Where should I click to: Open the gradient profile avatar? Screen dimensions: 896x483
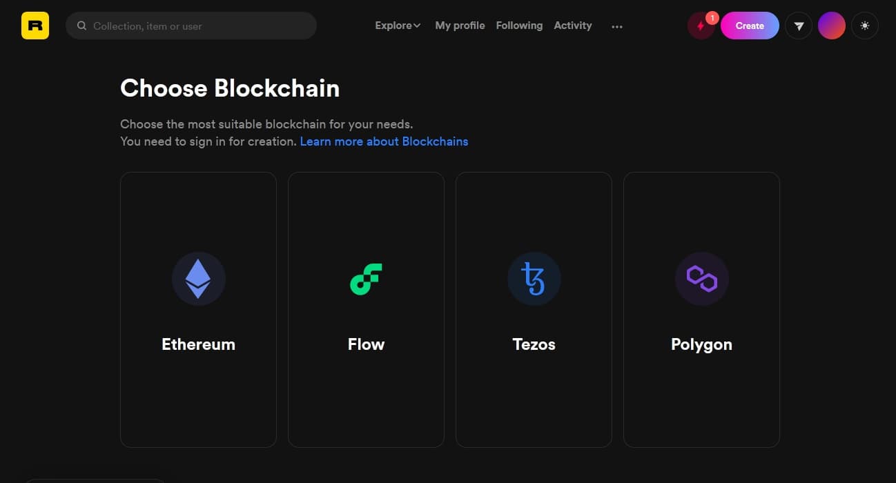pos(832,26)
